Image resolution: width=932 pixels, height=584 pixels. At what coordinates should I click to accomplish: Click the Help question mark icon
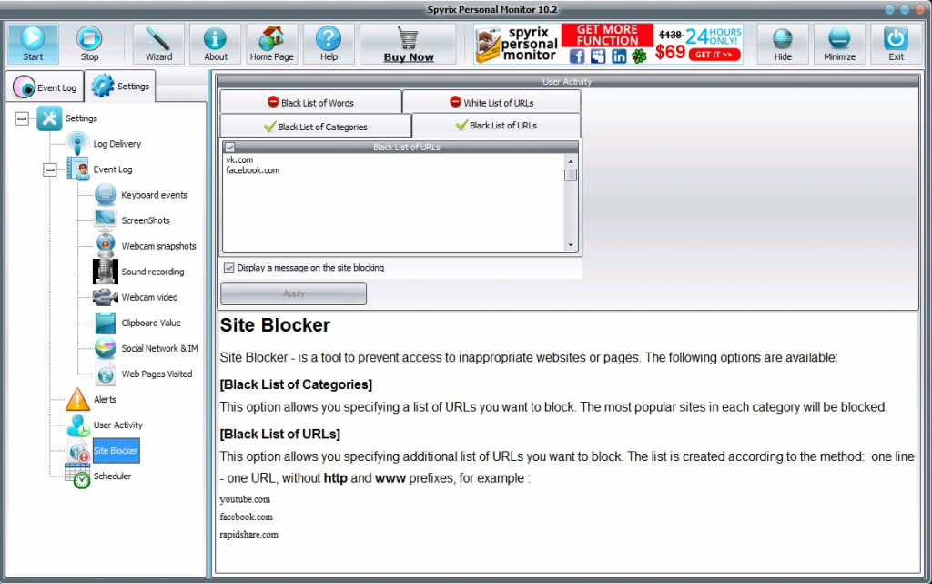tap(329, 38)
